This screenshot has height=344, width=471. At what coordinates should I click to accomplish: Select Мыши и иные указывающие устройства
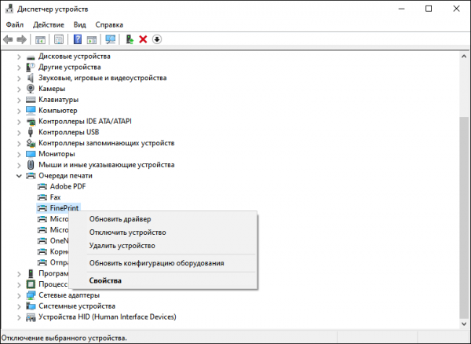pos(106,165)
